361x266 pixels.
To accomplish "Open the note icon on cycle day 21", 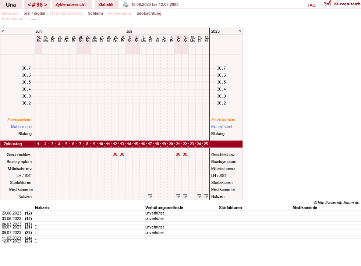I will tap(178, 196).
